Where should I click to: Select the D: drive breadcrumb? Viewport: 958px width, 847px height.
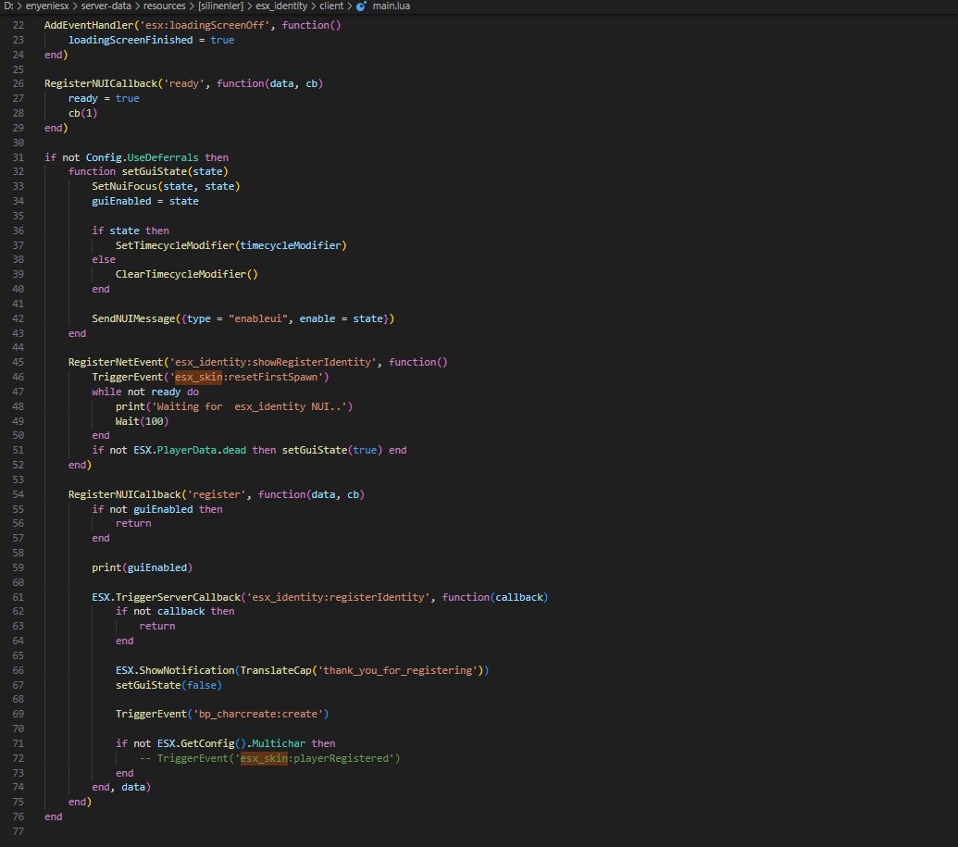[x=8, y=6]
